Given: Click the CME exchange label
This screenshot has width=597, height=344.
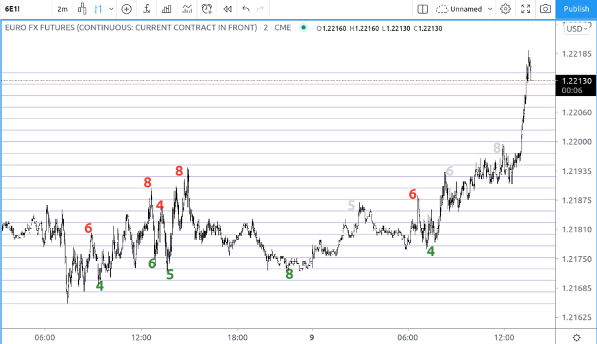Looking at the screenshot, I should [282, 28].
